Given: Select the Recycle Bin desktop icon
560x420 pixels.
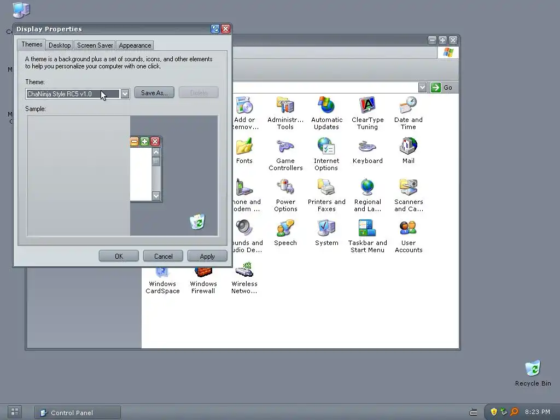Looking at the screenshot, I should (533, 369).
